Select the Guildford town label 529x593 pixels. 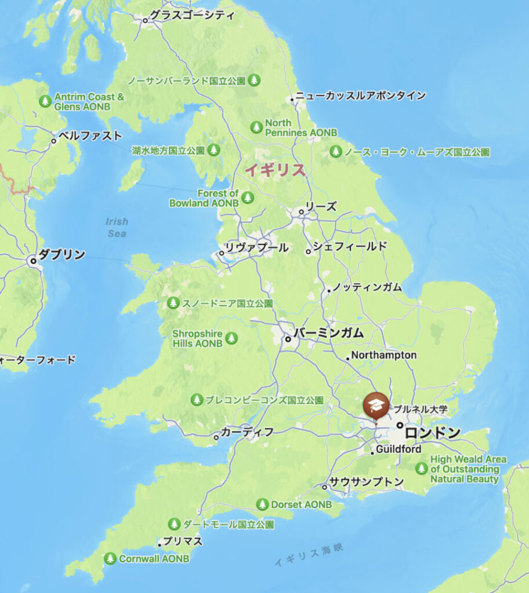tap(398, 449)
